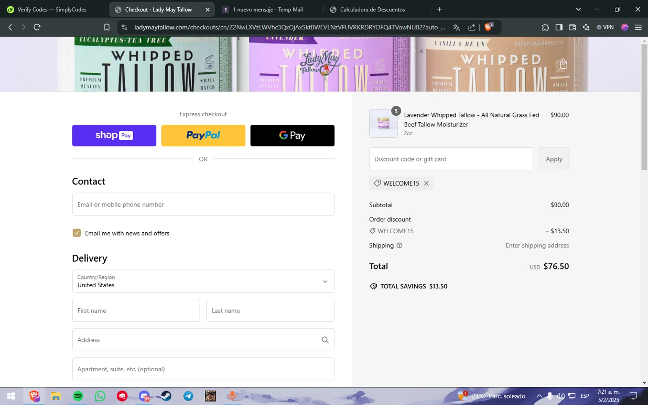Screen dimensions: 648x405
Task: Open File Explorer from taskbar
Action: (56, 396)
